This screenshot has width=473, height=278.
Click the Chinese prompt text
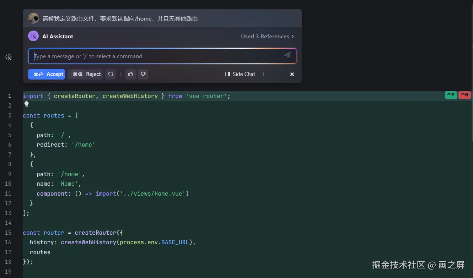click(120, 18)
